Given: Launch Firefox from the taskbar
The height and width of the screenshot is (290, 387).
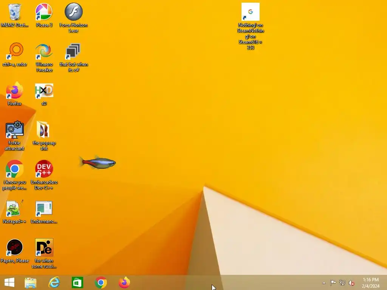Looking at the screenshot, I should [124, 282].
